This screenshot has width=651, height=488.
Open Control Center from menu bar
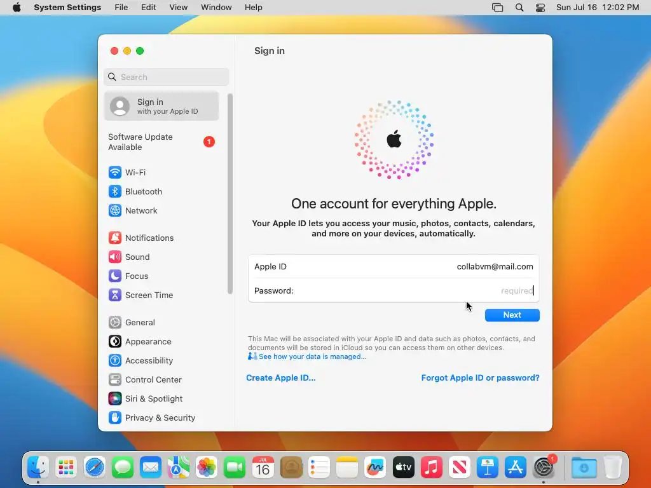tap(540, 8)
